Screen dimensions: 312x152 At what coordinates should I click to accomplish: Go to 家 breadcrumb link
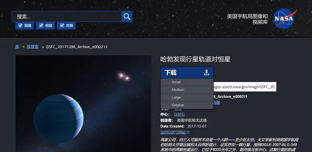point(17,47)
